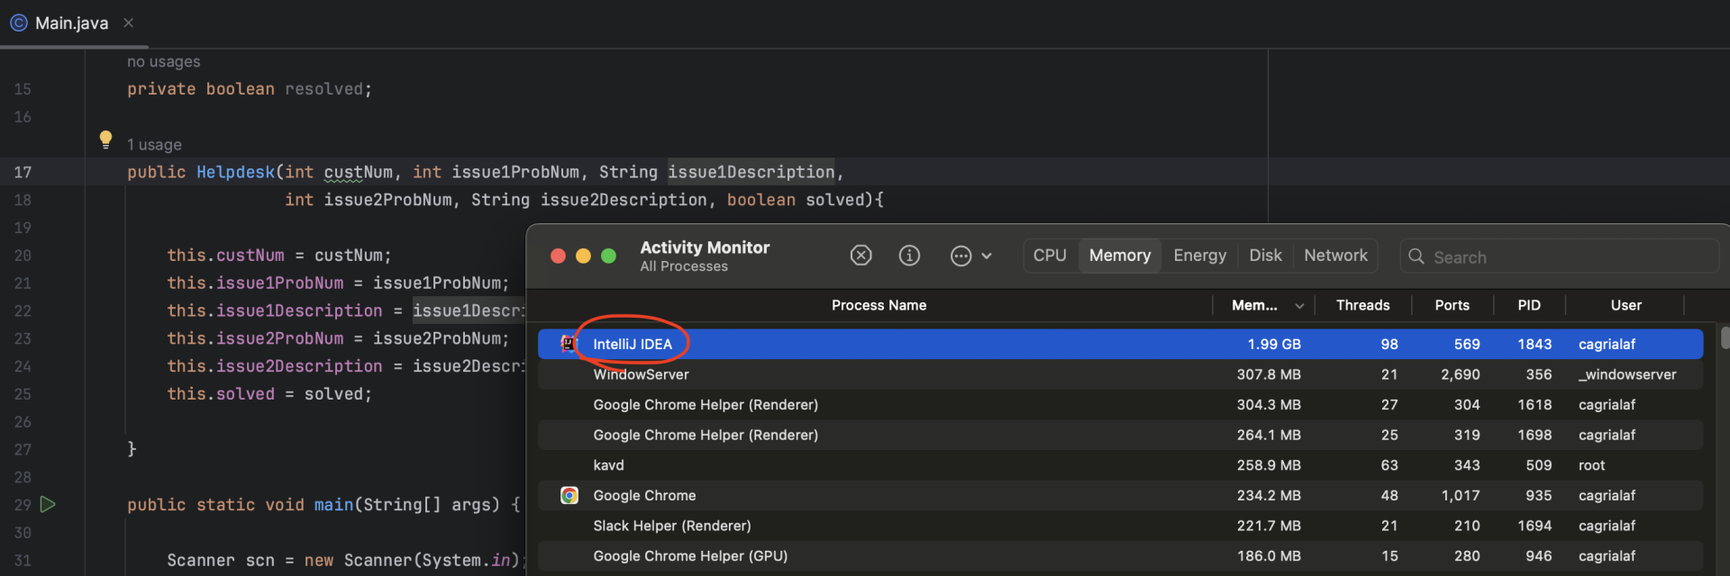
Task: Click the ellipsis more-options icon
Action: pyautogui.click(x=961, y=256)
